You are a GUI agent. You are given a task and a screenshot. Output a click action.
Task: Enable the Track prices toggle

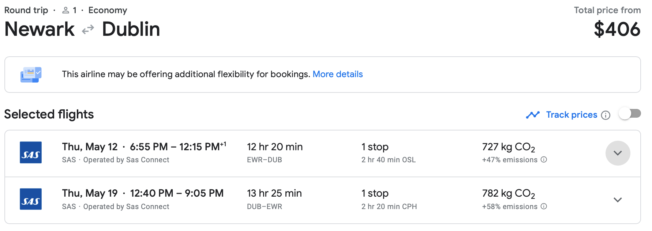tap(630, 114)
